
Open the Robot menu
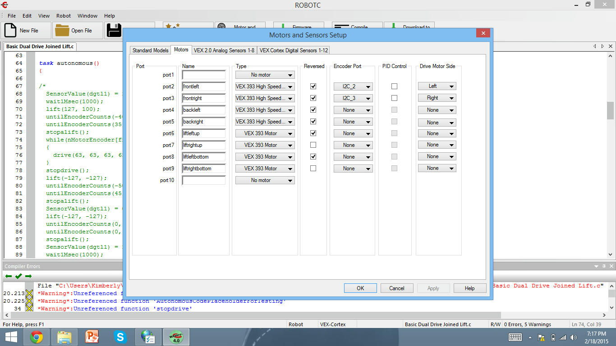pyautogui.click(x=64, y=16)
